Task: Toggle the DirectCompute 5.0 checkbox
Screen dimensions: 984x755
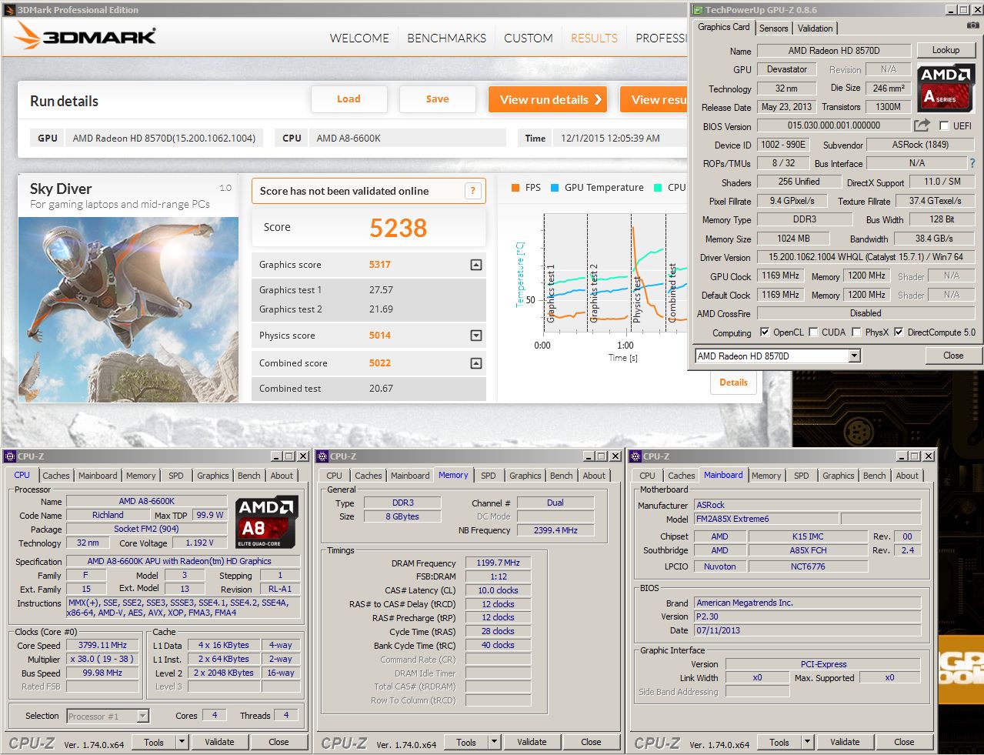Action: coord(899,332)
